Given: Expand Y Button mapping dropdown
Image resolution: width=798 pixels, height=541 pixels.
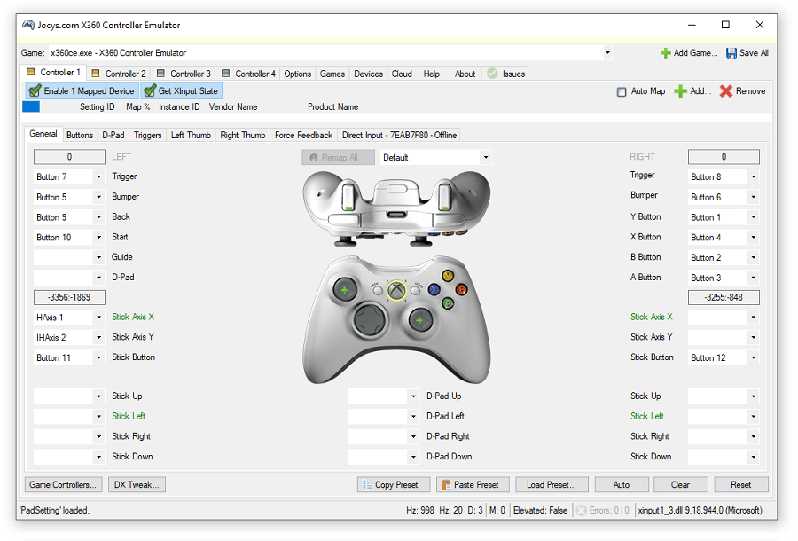Looking at the screenshot, I should coord(753,217).
